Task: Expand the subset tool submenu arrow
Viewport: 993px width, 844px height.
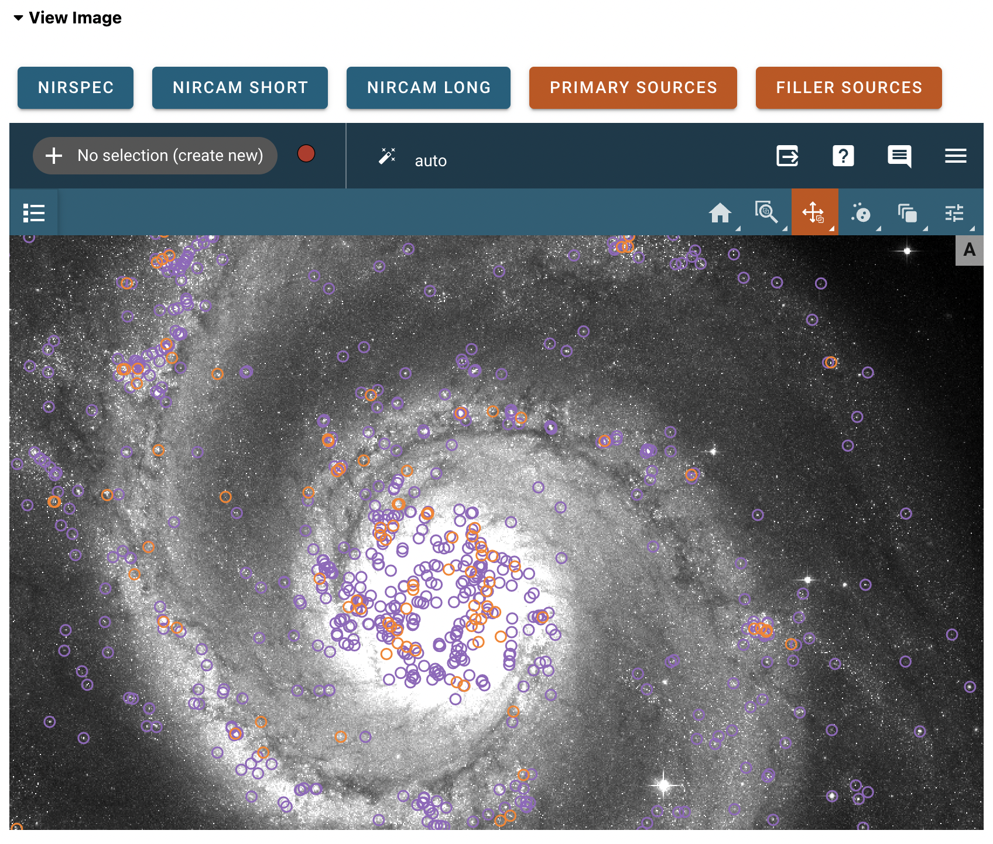Action: (x=879, y=229)
